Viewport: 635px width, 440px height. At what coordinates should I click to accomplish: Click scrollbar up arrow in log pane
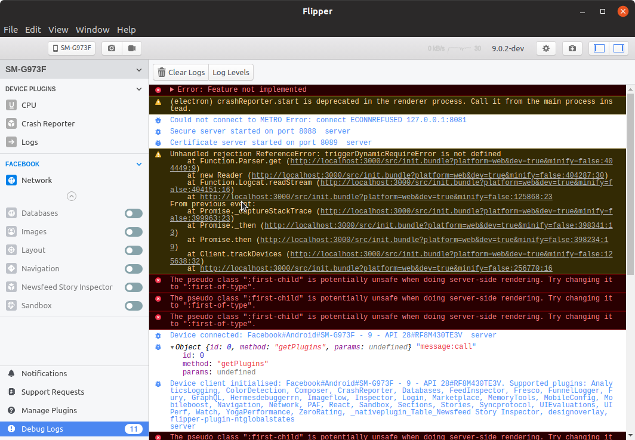pyautogui.click(x=630, y=89)
